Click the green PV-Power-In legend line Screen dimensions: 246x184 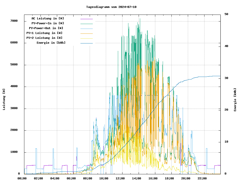point(86,24)
